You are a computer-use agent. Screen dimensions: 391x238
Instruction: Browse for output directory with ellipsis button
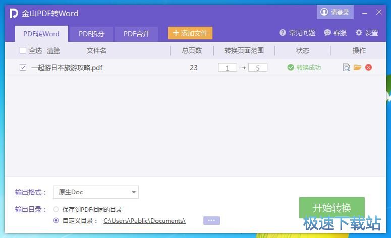(x=211, y=220)
